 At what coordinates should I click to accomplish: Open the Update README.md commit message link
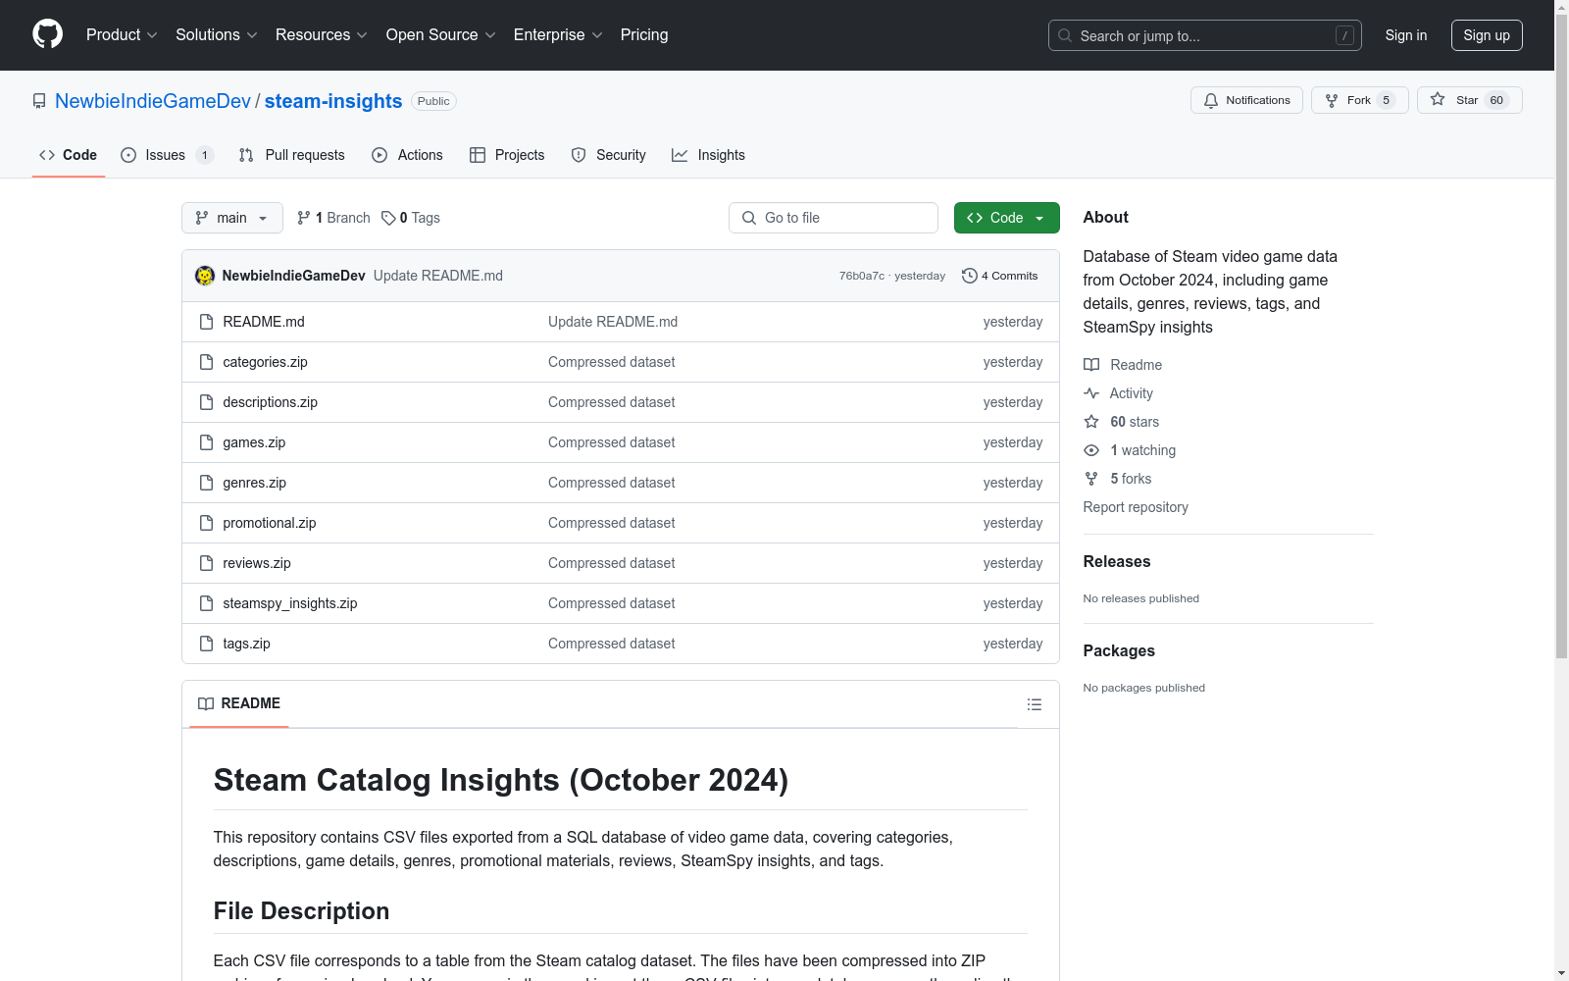(x=438, y=276)
